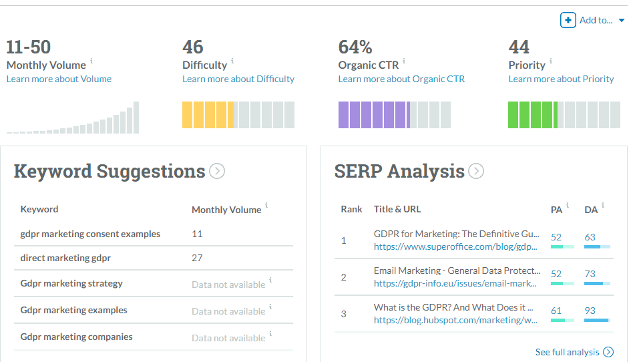Follow Learn more about Priority link
The height and width of the screenshot is (362, 631).
pyautogui.click(x=561, y=79)
